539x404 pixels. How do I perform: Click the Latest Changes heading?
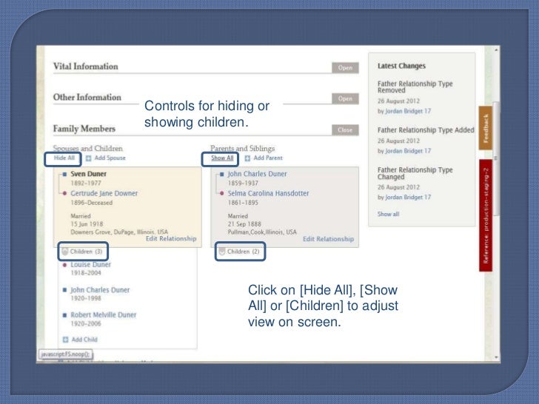click(x=401, y=66)
